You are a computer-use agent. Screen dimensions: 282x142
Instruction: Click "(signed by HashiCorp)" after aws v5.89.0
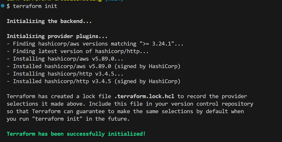[147, 66]
